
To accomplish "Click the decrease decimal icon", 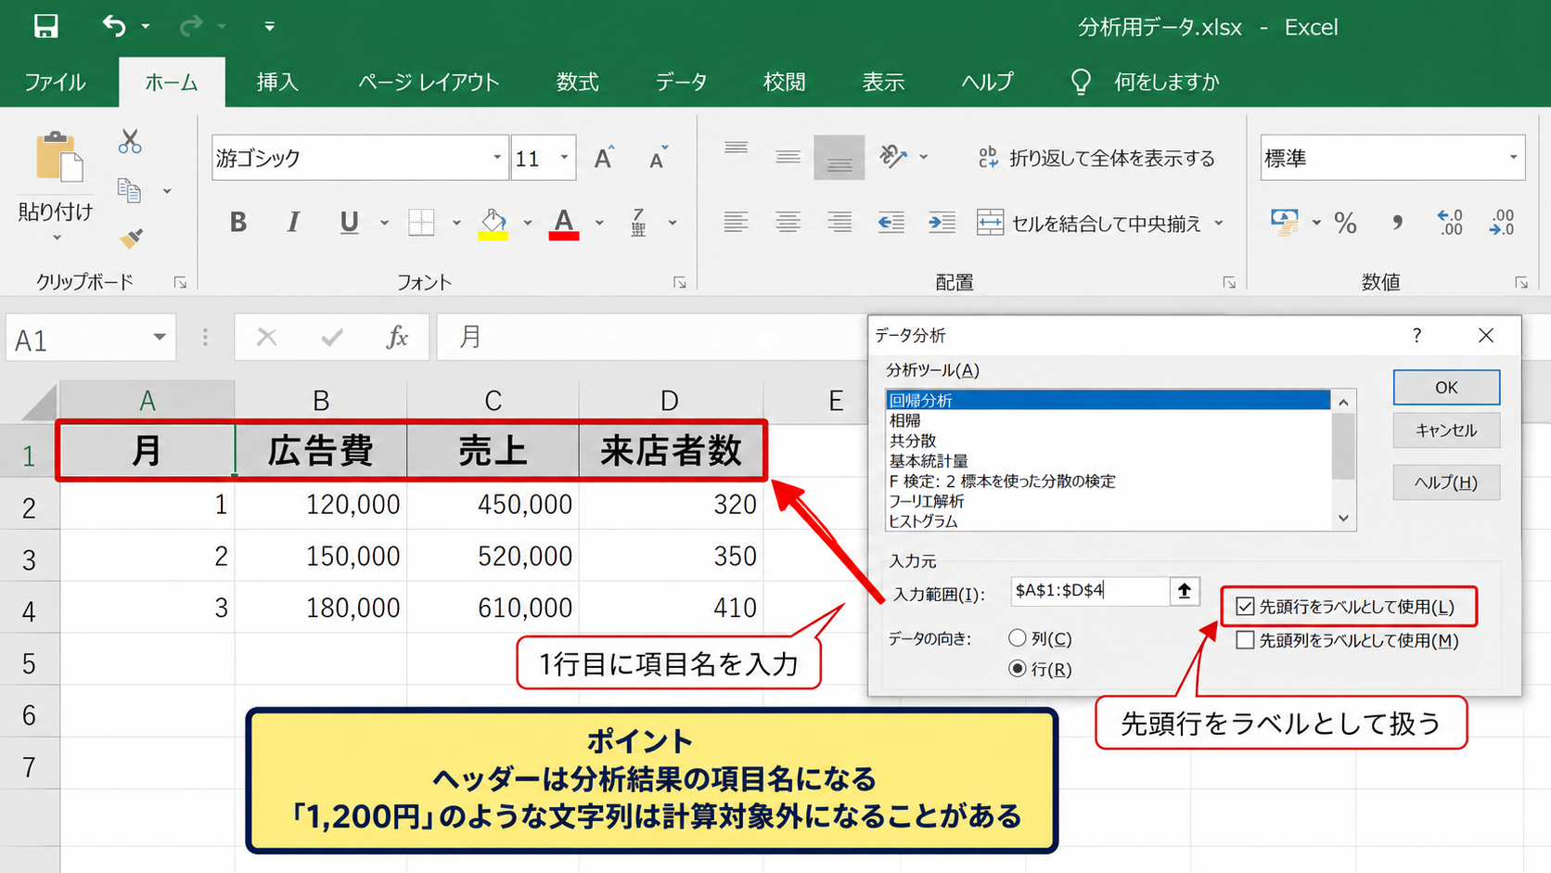I will pyautogui.click(x=1502, y=223).
